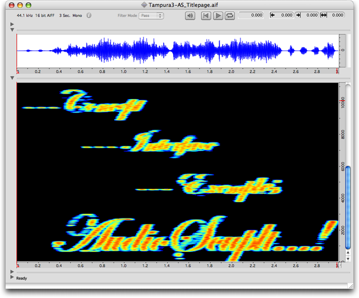Image resolution: width=359 pixels, height=298 pixels.
Task: Click the speaker volume button
Action: pyautogui.click(x=190, y=16)
